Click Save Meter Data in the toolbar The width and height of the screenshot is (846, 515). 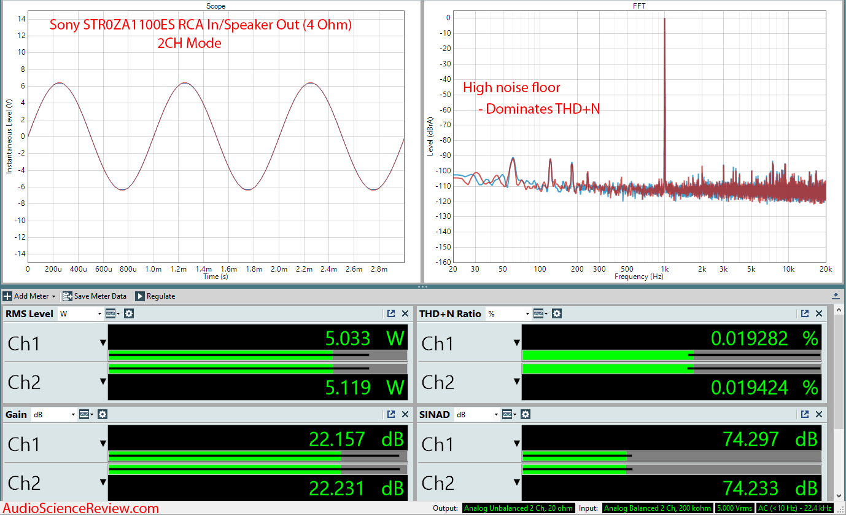[94, 296]
